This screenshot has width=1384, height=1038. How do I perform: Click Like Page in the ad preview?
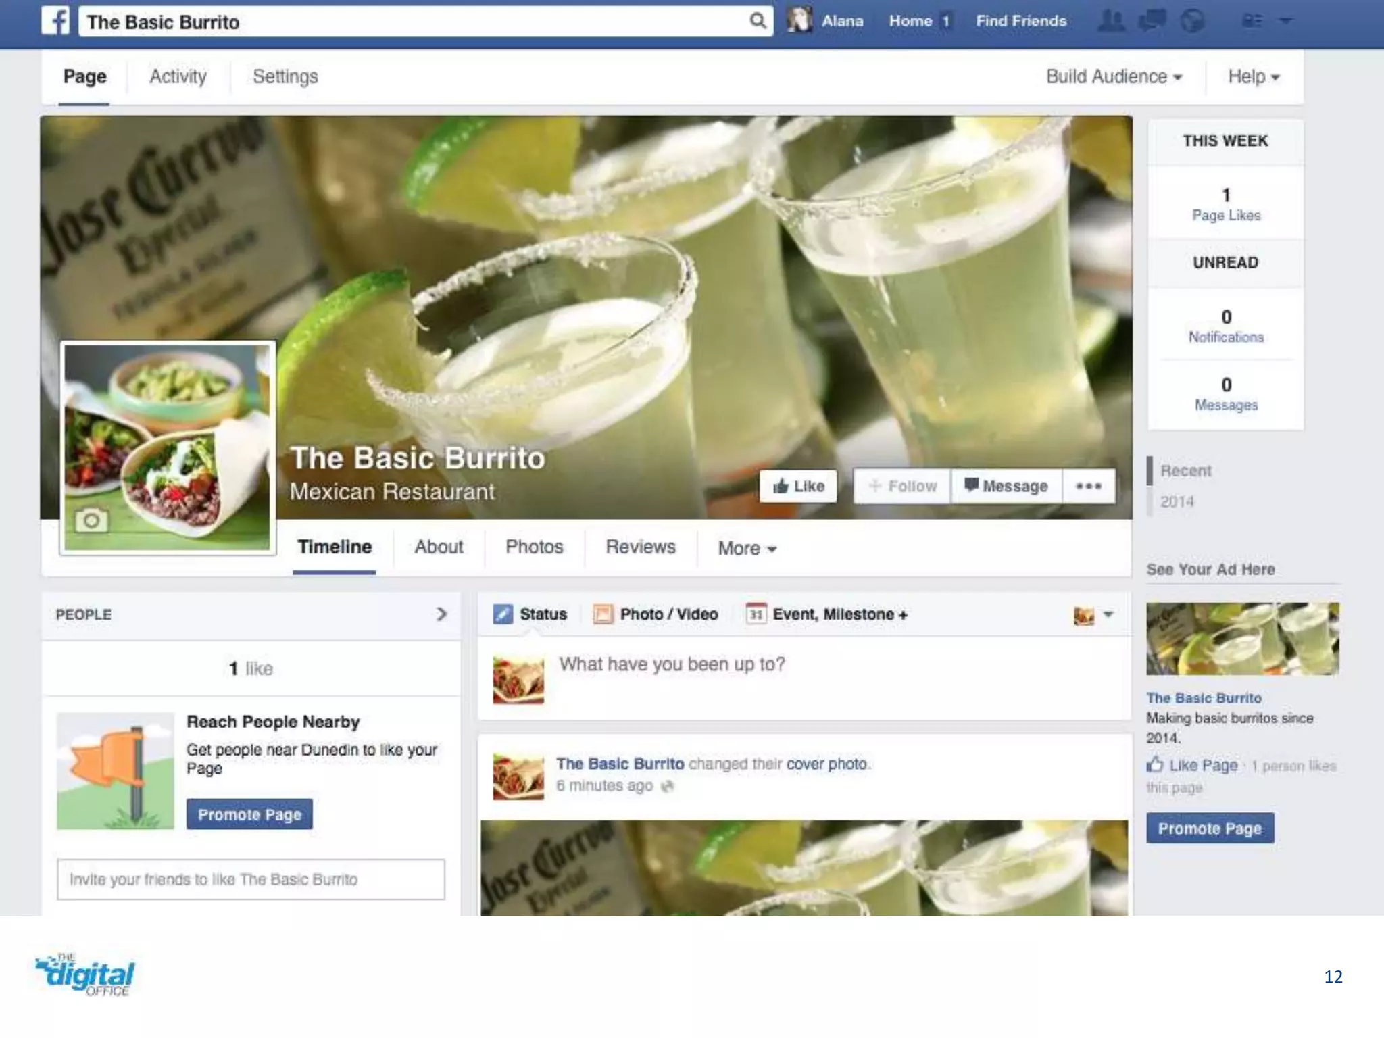(1193, 765)
